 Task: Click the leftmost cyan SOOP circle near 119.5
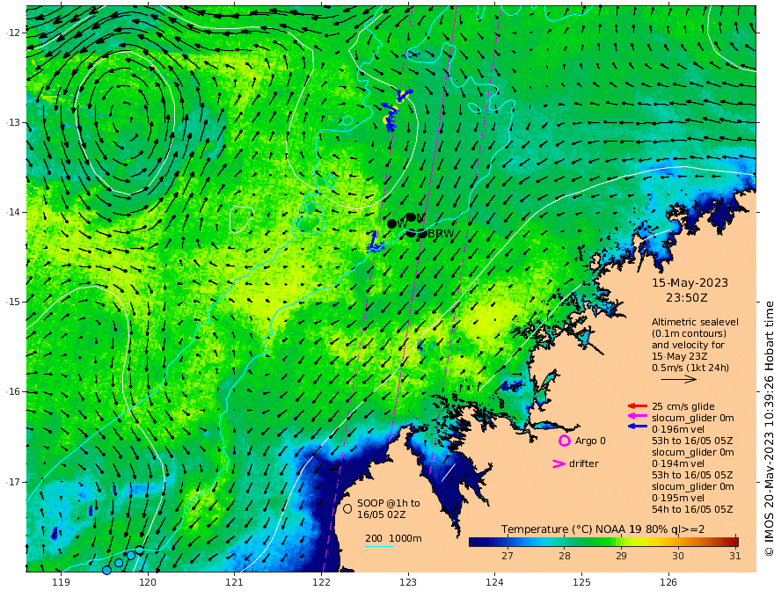(x=106, y=571)
